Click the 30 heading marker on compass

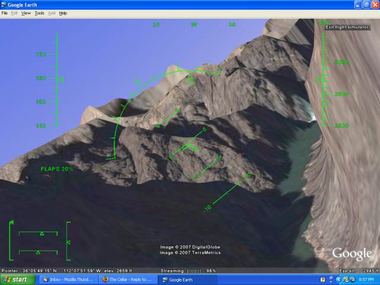point(232,24)
